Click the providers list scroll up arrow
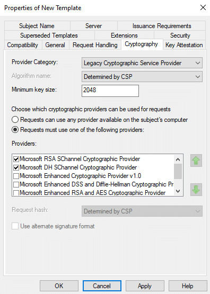The width and height of the screenshot is (210, 294). coord(178,159)
